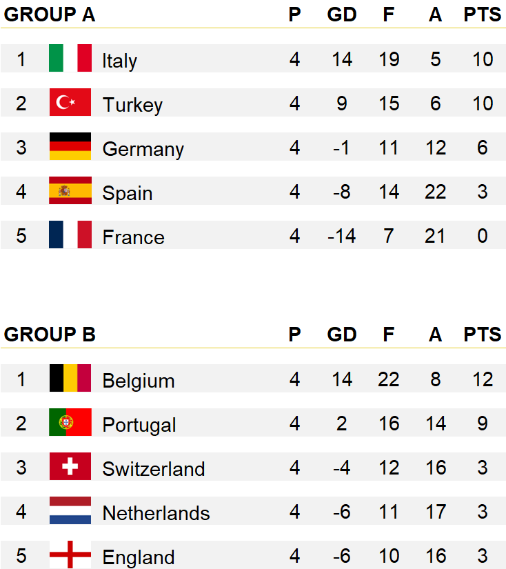Select the France flag icon
The height and width of the screenshot is (569, 506).
click(70, 234)
